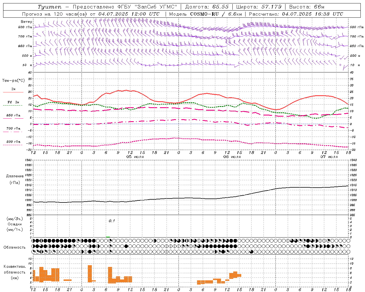This screenshot has width=365, height=292.
Task: Select the "Широта: 57.179" header value
Action: point(259,7)
